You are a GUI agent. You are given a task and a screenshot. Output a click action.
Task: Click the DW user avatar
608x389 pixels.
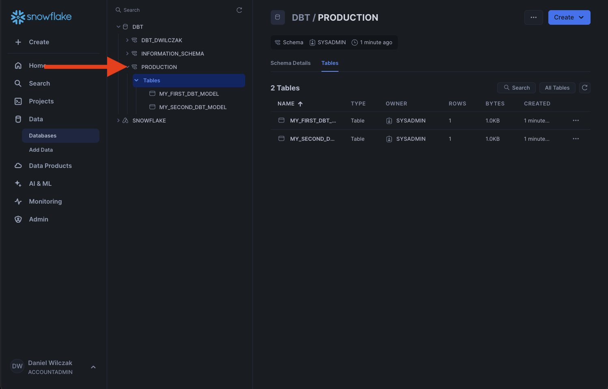click(17, 366)
